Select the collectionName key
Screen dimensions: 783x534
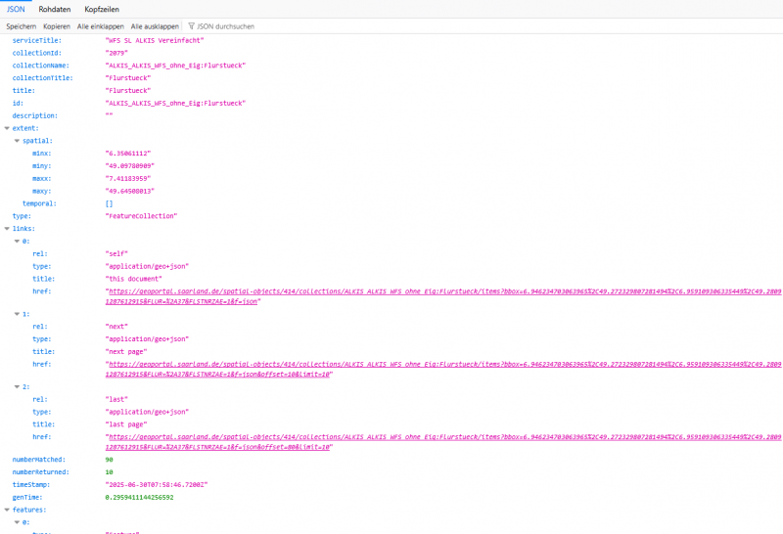pyautogui.click(x=40, y=66)
